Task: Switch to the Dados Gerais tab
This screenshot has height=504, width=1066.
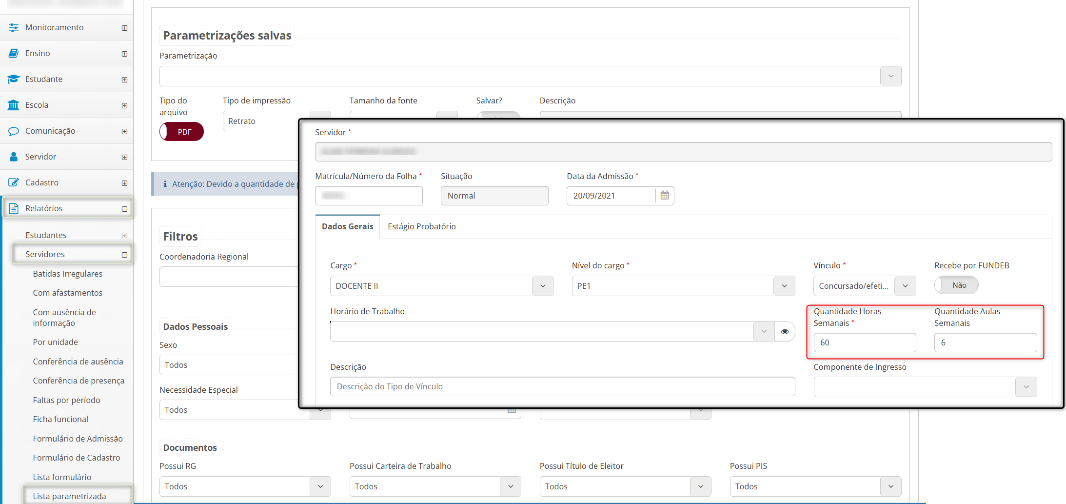Action: click(x=347, y=226)
